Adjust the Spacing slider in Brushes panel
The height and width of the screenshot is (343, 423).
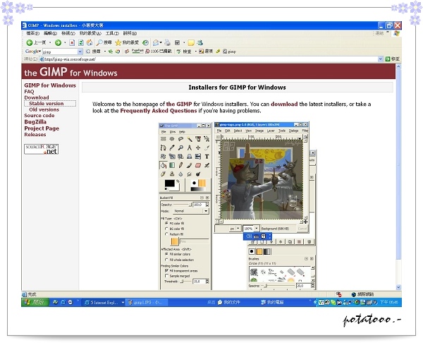coord(277,285)
